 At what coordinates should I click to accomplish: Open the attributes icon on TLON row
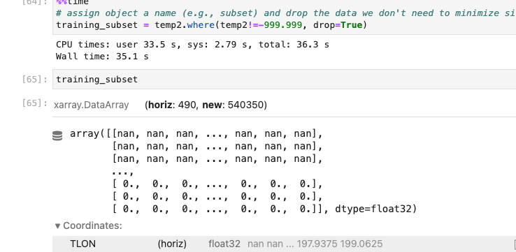pos(515,244)
